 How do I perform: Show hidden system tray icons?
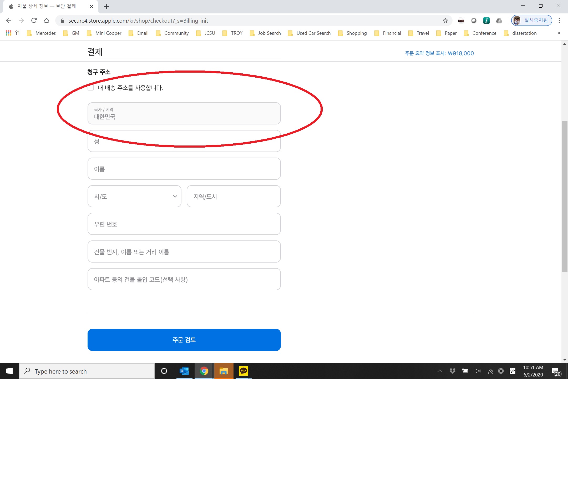tap(440, 371)
